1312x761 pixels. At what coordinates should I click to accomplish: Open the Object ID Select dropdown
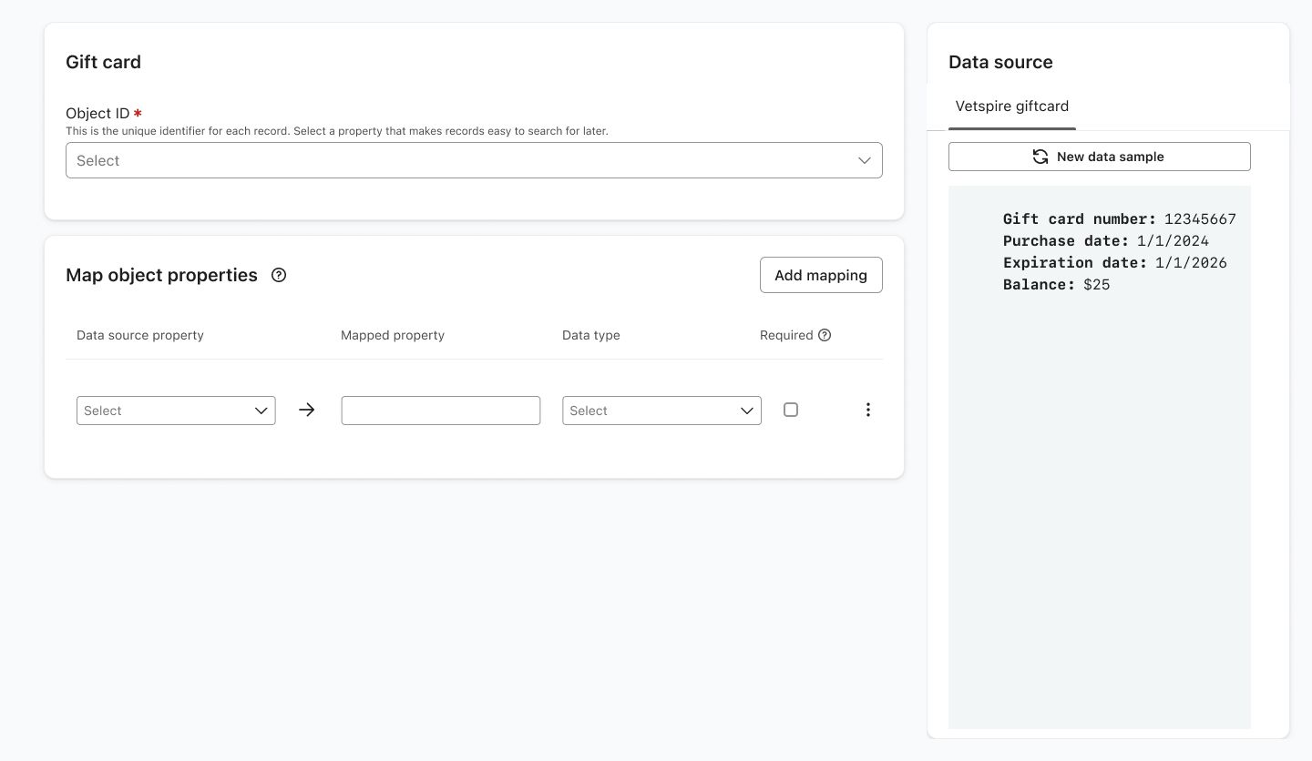coord(474,160)
